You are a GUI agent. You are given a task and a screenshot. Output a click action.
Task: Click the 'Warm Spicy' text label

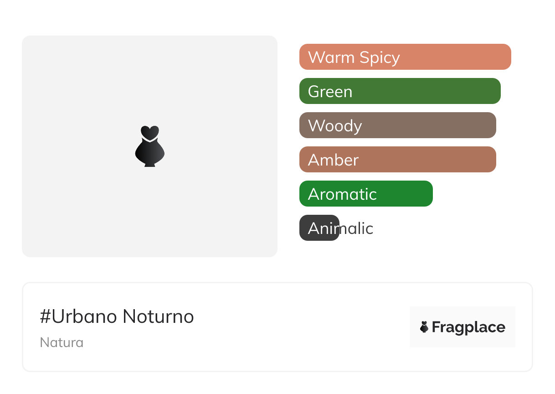click(354, 57)
